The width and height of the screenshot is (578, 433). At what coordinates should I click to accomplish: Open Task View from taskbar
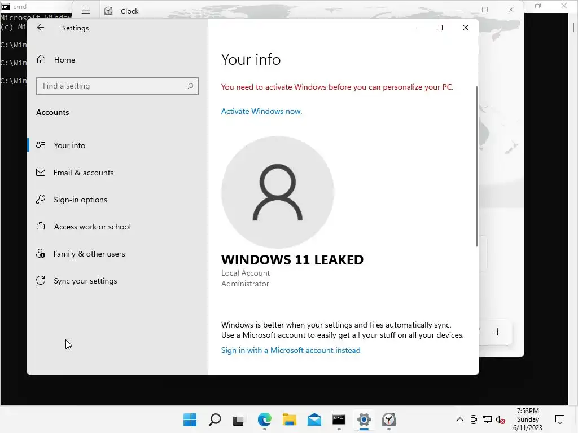[239, 419]
